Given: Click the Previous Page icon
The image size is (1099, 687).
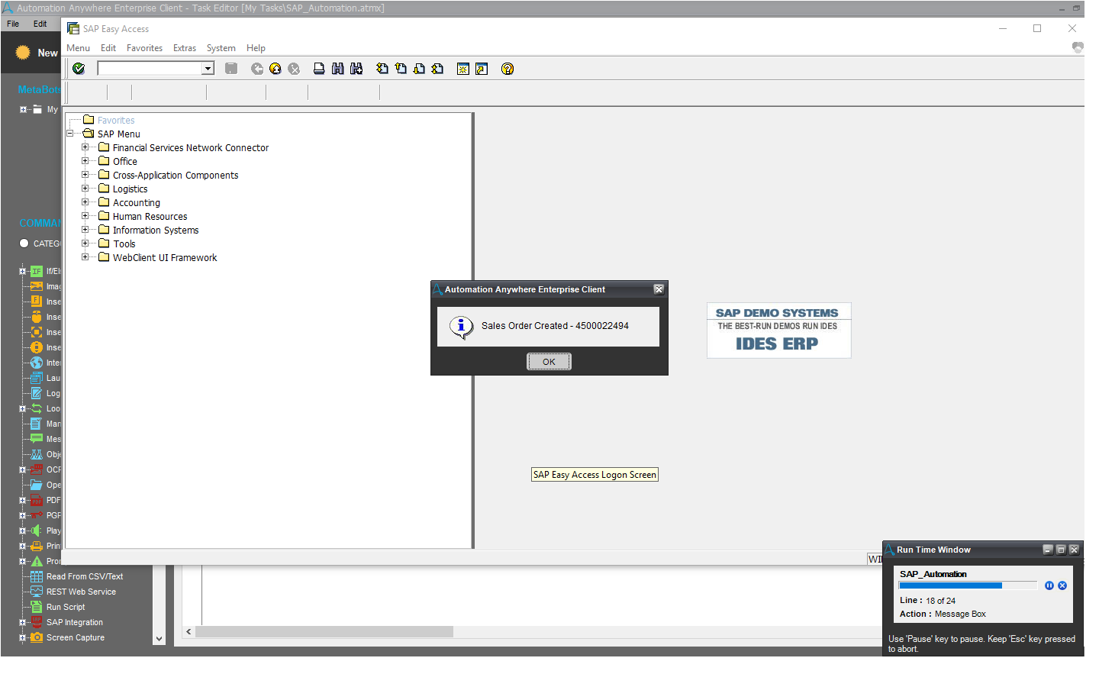Looking at the screenshot, I should tap(401, 69).
